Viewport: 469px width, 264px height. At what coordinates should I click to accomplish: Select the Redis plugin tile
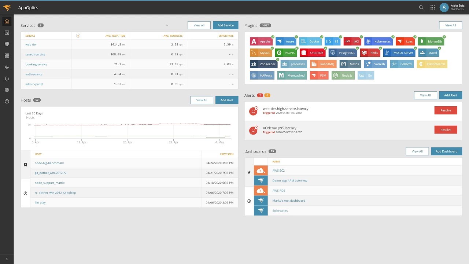coord(370,53)
